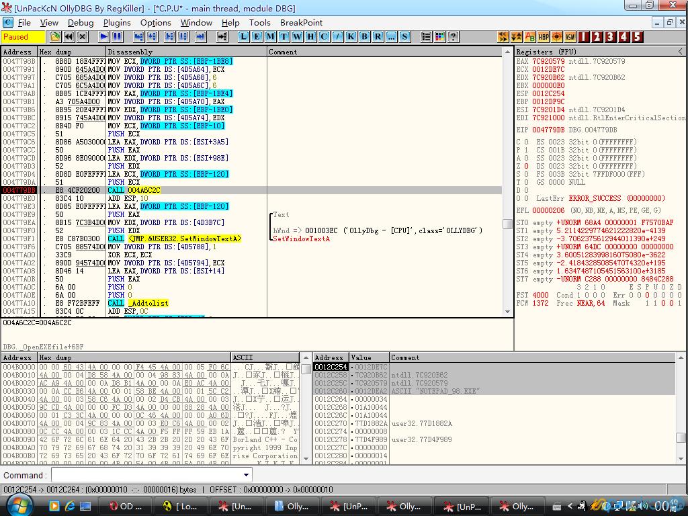Click the HBP hardware breakpoint icon
Image resolution: width=688 pixels, height=516 pixels.
click(x=544, y=36)
